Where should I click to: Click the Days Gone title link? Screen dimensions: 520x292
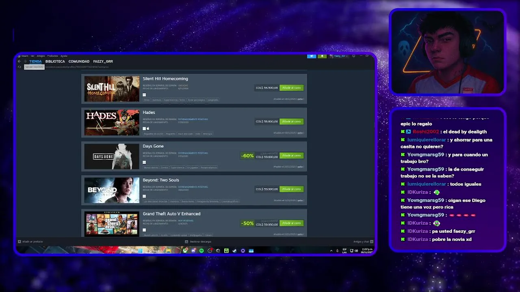click(x=153, y=146)
